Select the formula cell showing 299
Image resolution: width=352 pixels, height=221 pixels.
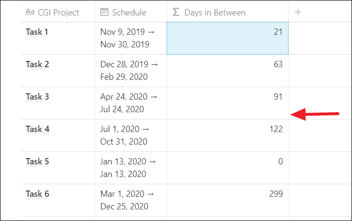click(x=228, y=200)
